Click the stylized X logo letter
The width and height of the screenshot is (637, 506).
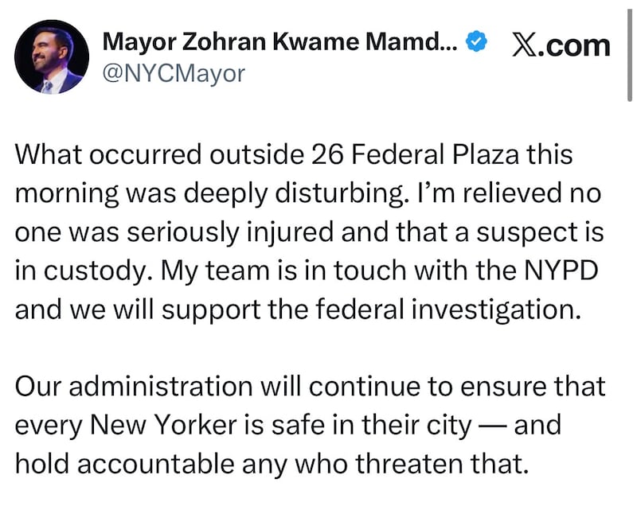point(525,45)
